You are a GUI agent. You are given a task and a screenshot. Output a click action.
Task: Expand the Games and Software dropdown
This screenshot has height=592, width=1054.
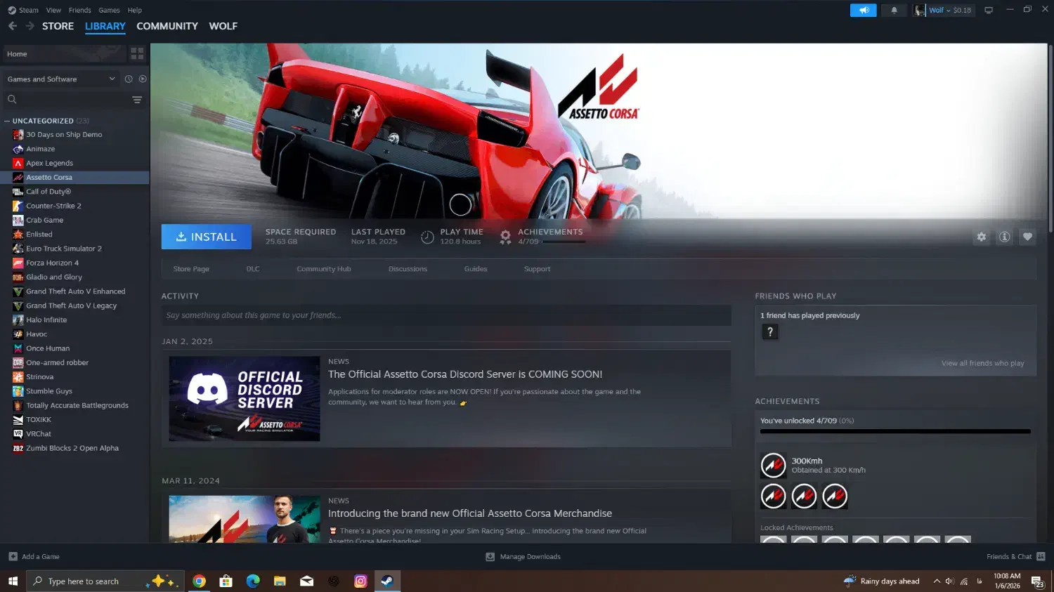pos(112,79)
